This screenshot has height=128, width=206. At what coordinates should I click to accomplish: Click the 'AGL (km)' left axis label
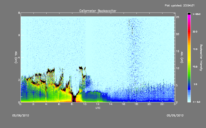coord(16,57)
